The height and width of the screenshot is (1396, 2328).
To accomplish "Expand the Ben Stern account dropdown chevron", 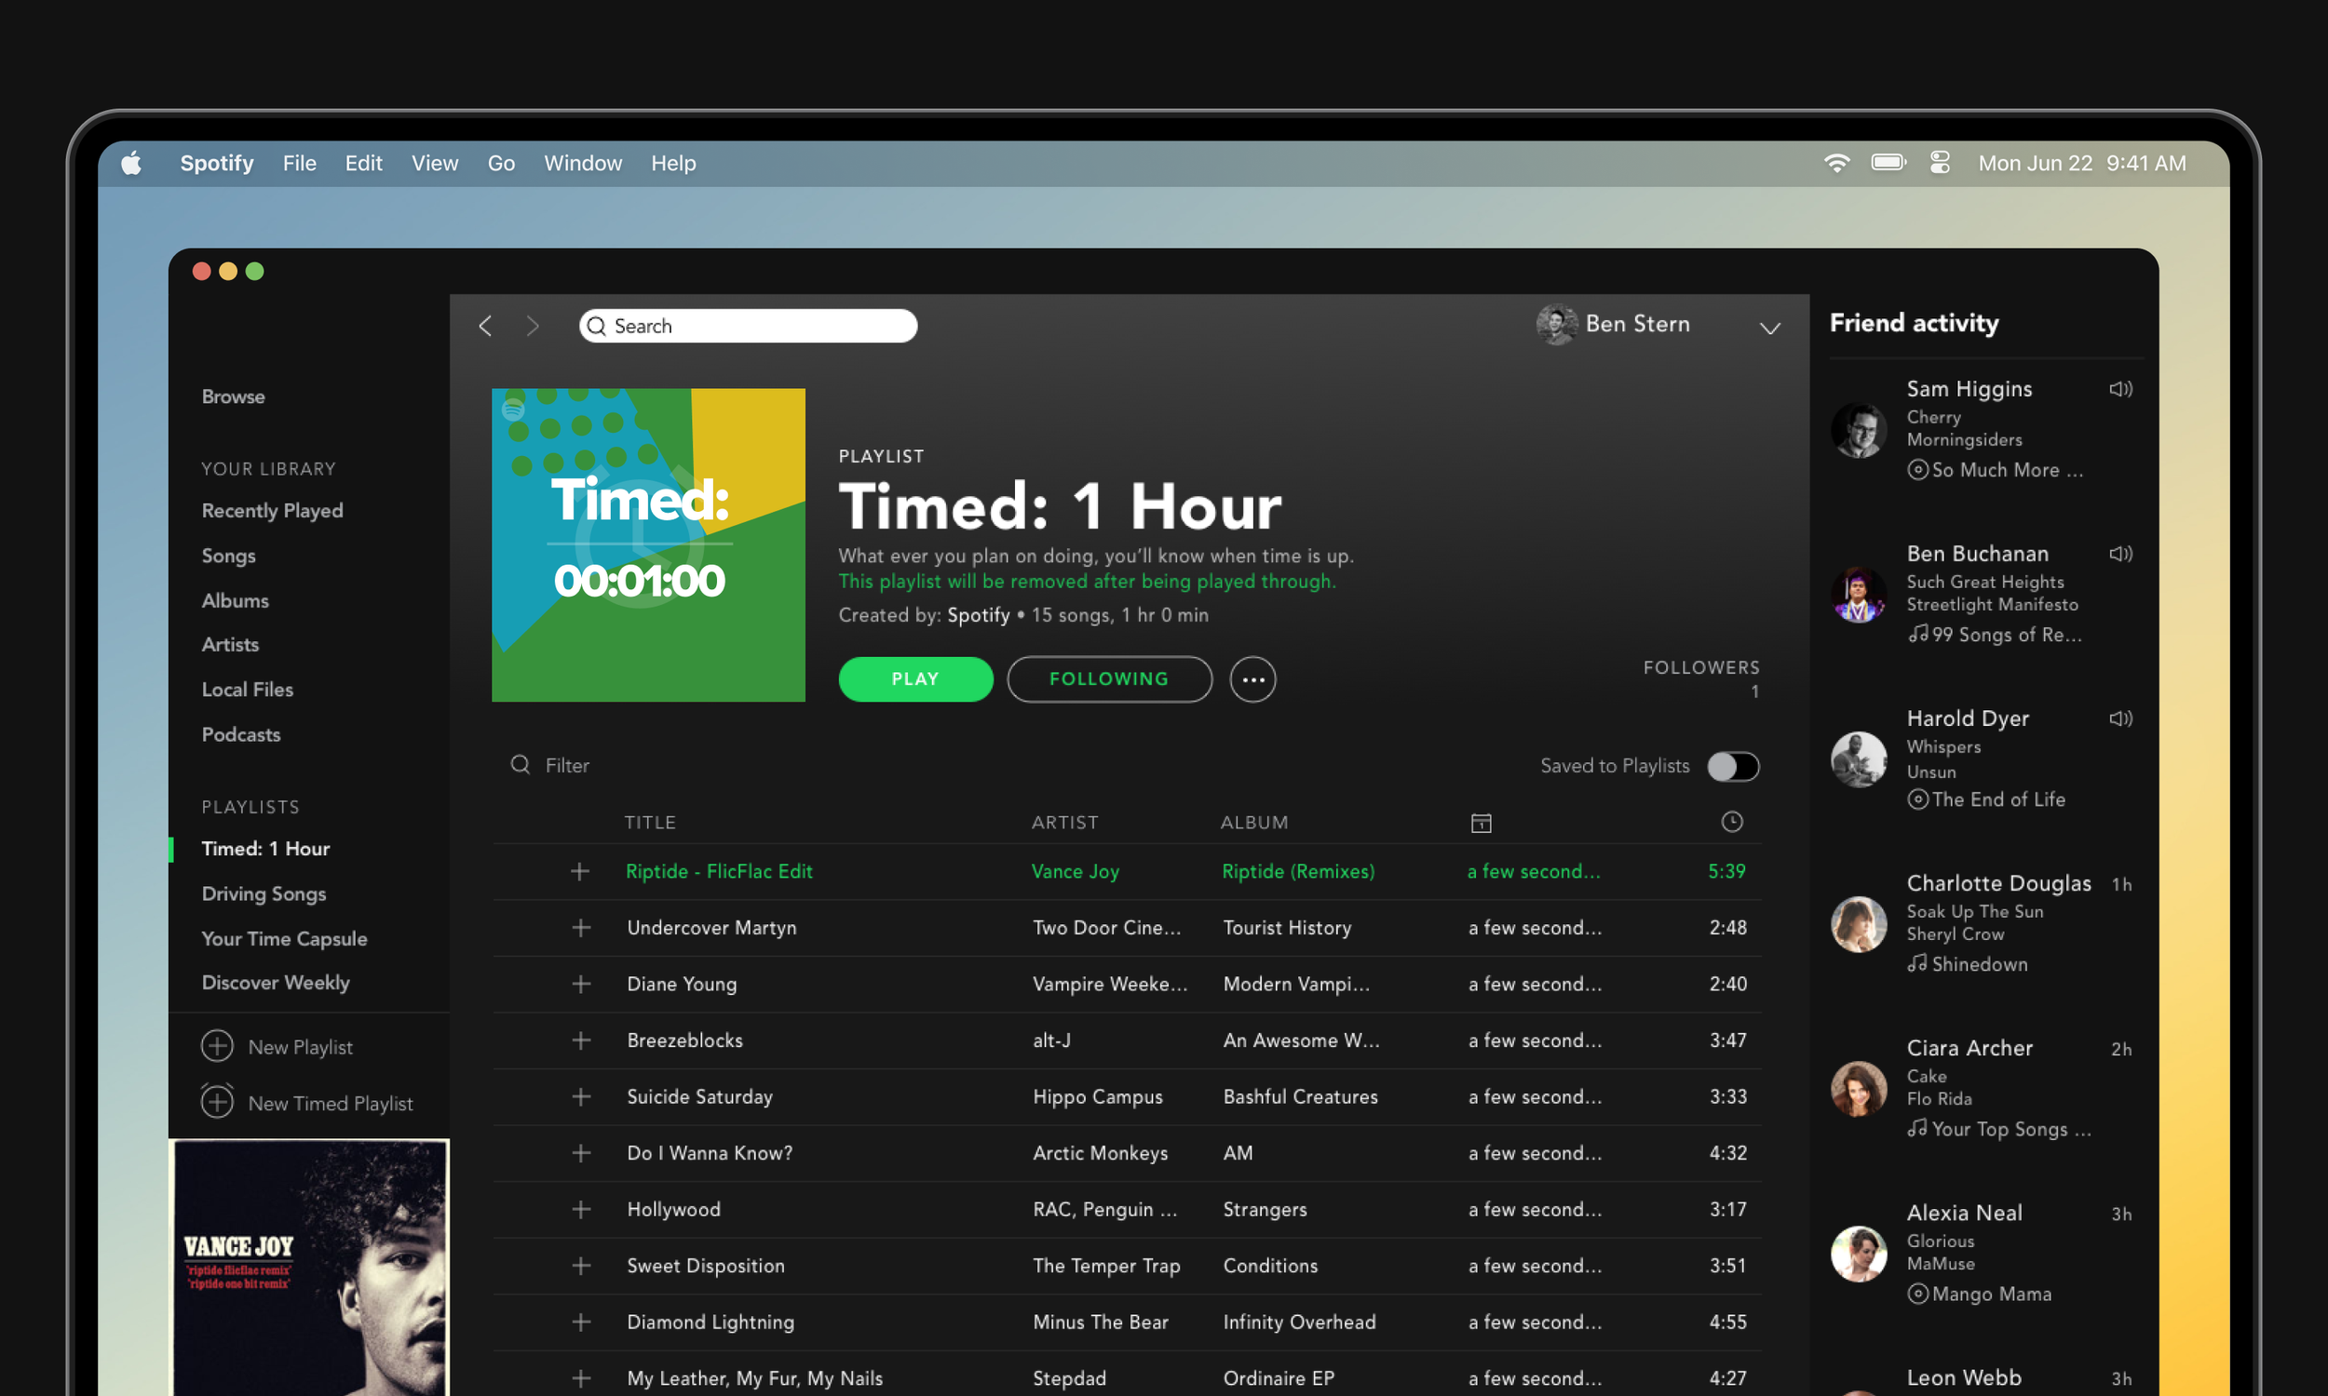I will point(1769,328).
